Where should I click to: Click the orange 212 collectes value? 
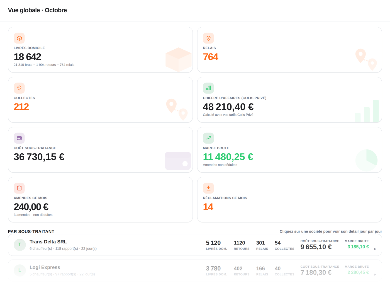click(x=21, y=107)
